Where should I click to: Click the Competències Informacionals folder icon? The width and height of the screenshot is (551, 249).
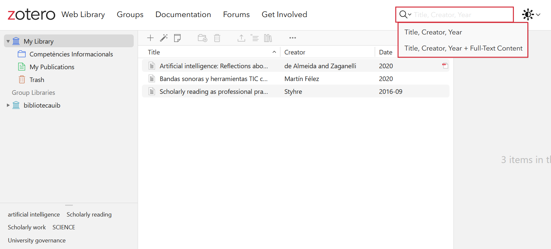[22, 54]
